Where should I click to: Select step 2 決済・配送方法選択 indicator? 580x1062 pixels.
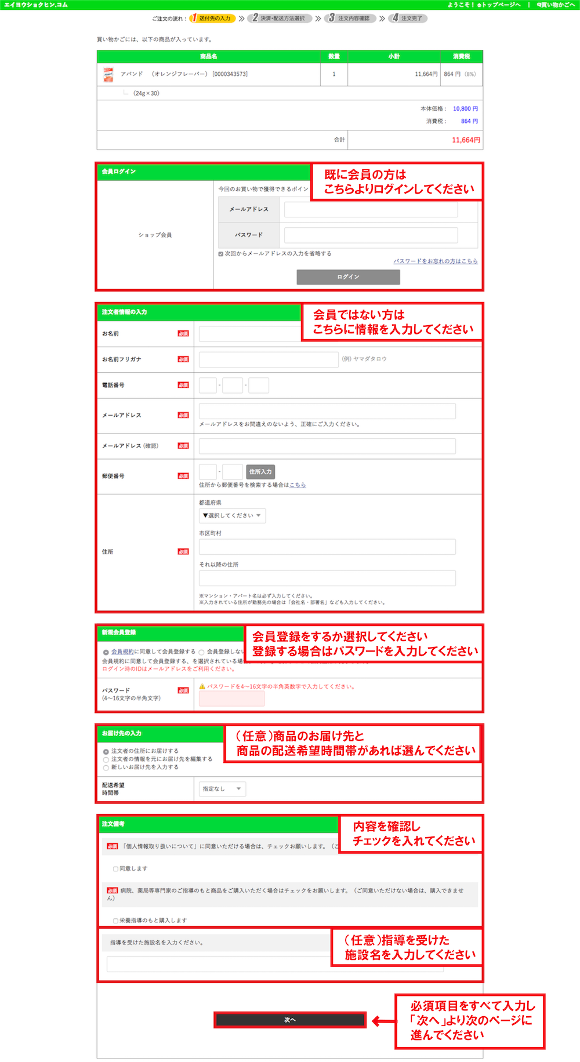(281, 19)
